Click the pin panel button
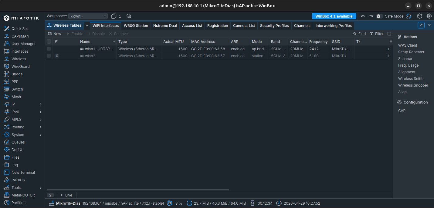Viewport: 434px width, 208px height. 421,25
